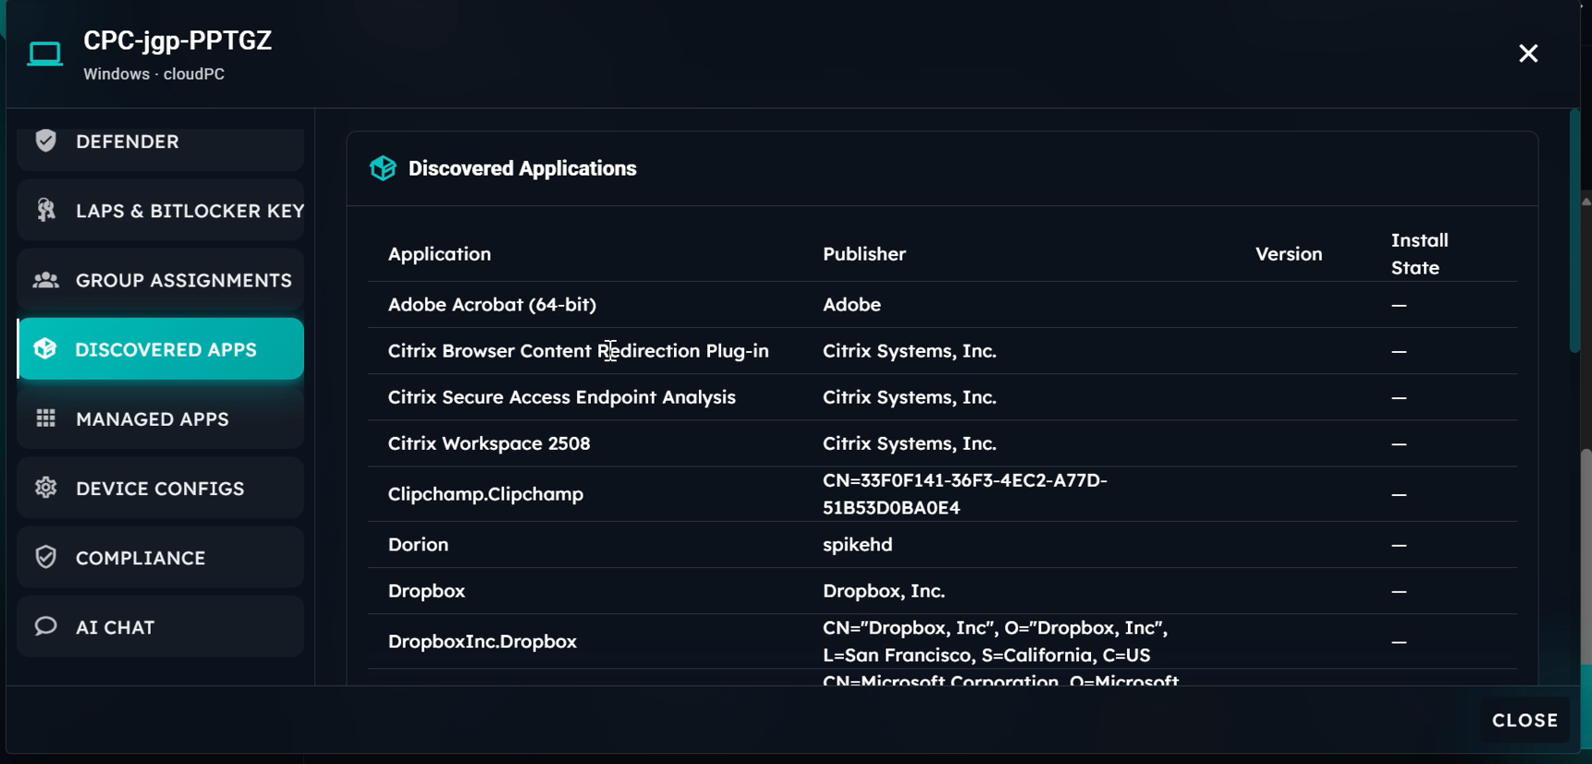Sort by the Publisher column header
Image resolution: width=1592 pixels, height=764 pixels.
[x=863, y=254]
